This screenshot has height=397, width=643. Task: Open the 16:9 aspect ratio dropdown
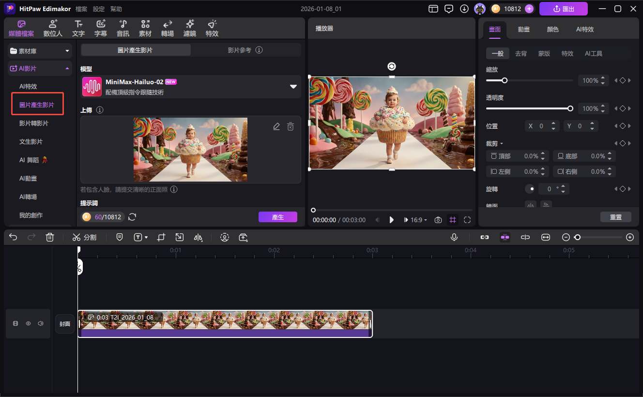pyautogui.click(x=418, y=220)
